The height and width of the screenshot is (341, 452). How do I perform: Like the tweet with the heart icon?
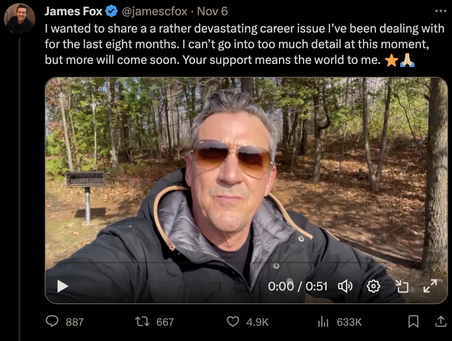click(x=233, y=322)
